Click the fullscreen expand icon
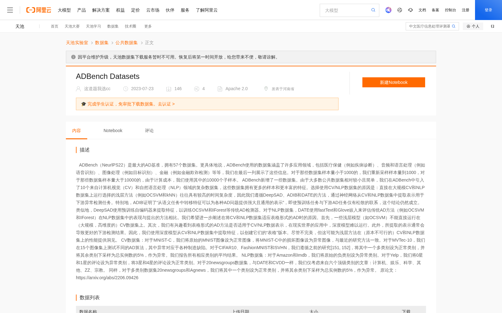This screenshot has height=313, width=502. pos(493,26)
